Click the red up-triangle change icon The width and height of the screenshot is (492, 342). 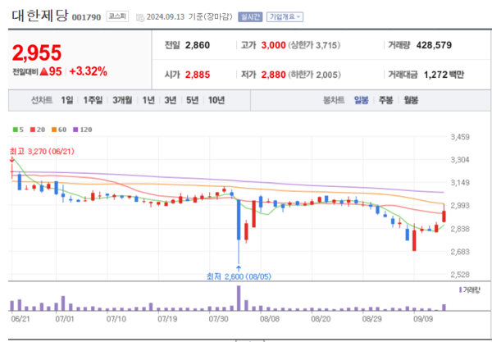[44, 72]
